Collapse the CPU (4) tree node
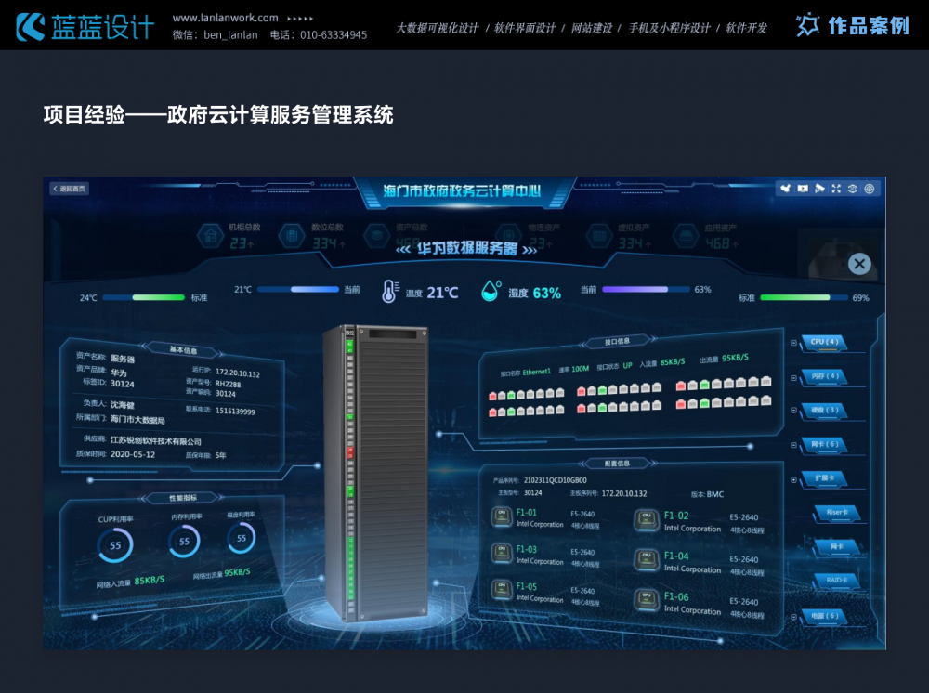929x693 pixels. pos(793,343)
